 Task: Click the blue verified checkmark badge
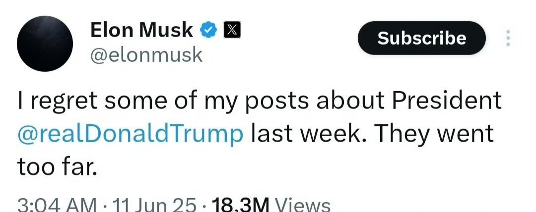point(208,30)
